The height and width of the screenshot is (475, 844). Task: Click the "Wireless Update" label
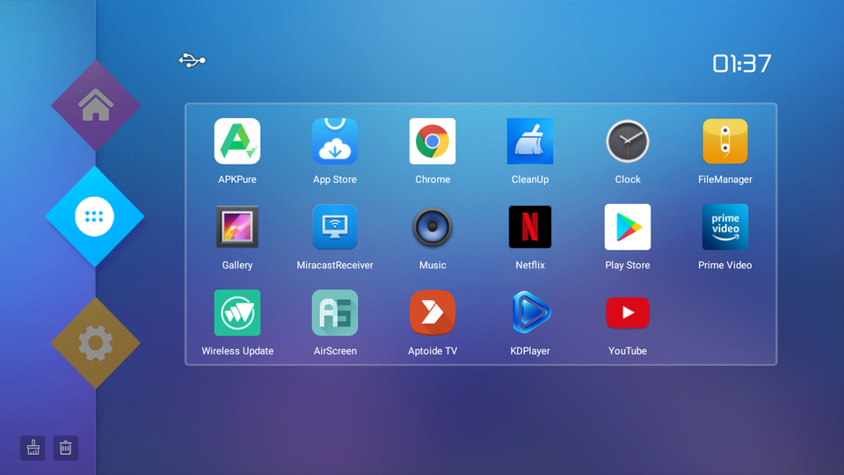click(x=237, y=351)
